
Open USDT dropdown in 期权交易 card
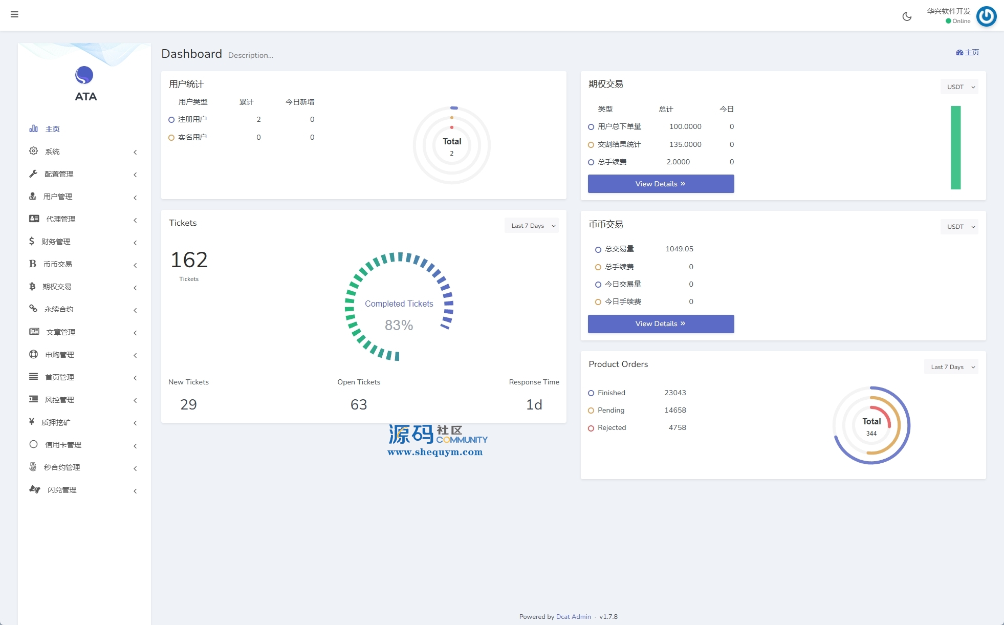[x=959, y=87]
